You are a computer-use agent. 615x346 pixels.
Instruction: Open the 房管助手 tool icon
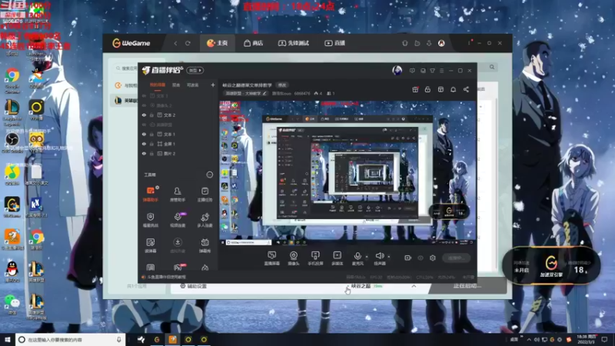coord(178,194)
